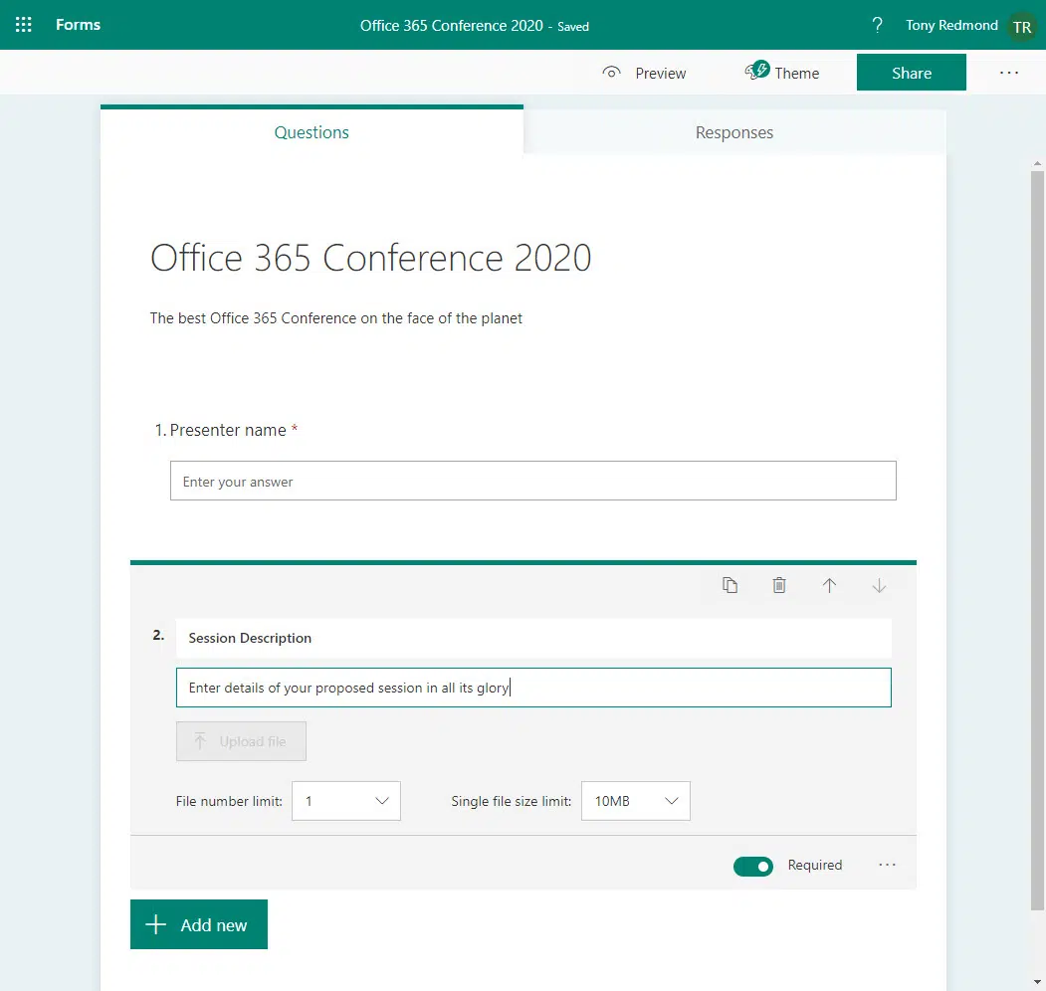Click the Office 365 Conference 2020 form title
This screenshot has height=991, width=1046.
pyautogui.click(x=371, y=258)
